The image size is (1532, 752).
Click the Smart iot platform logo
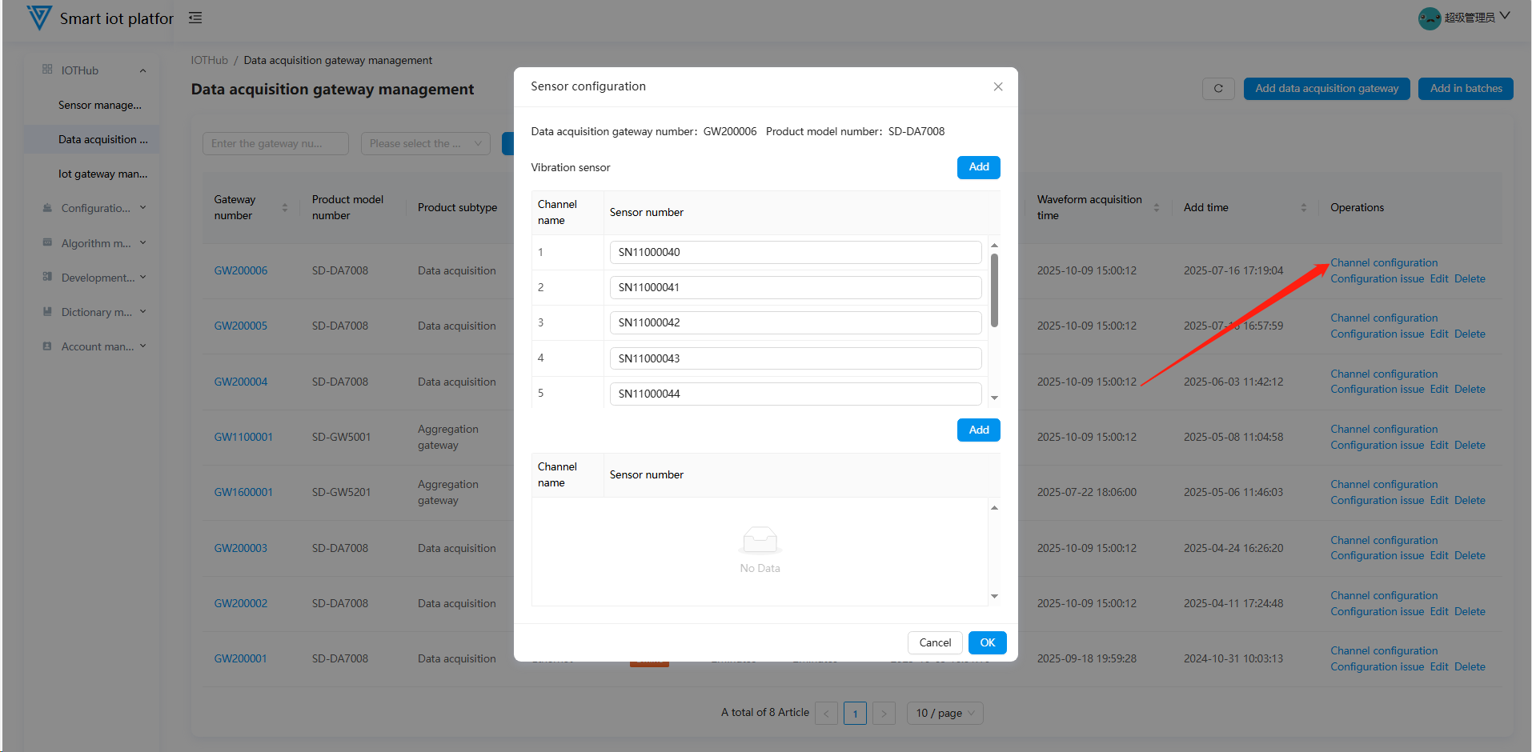click(38, 18)
